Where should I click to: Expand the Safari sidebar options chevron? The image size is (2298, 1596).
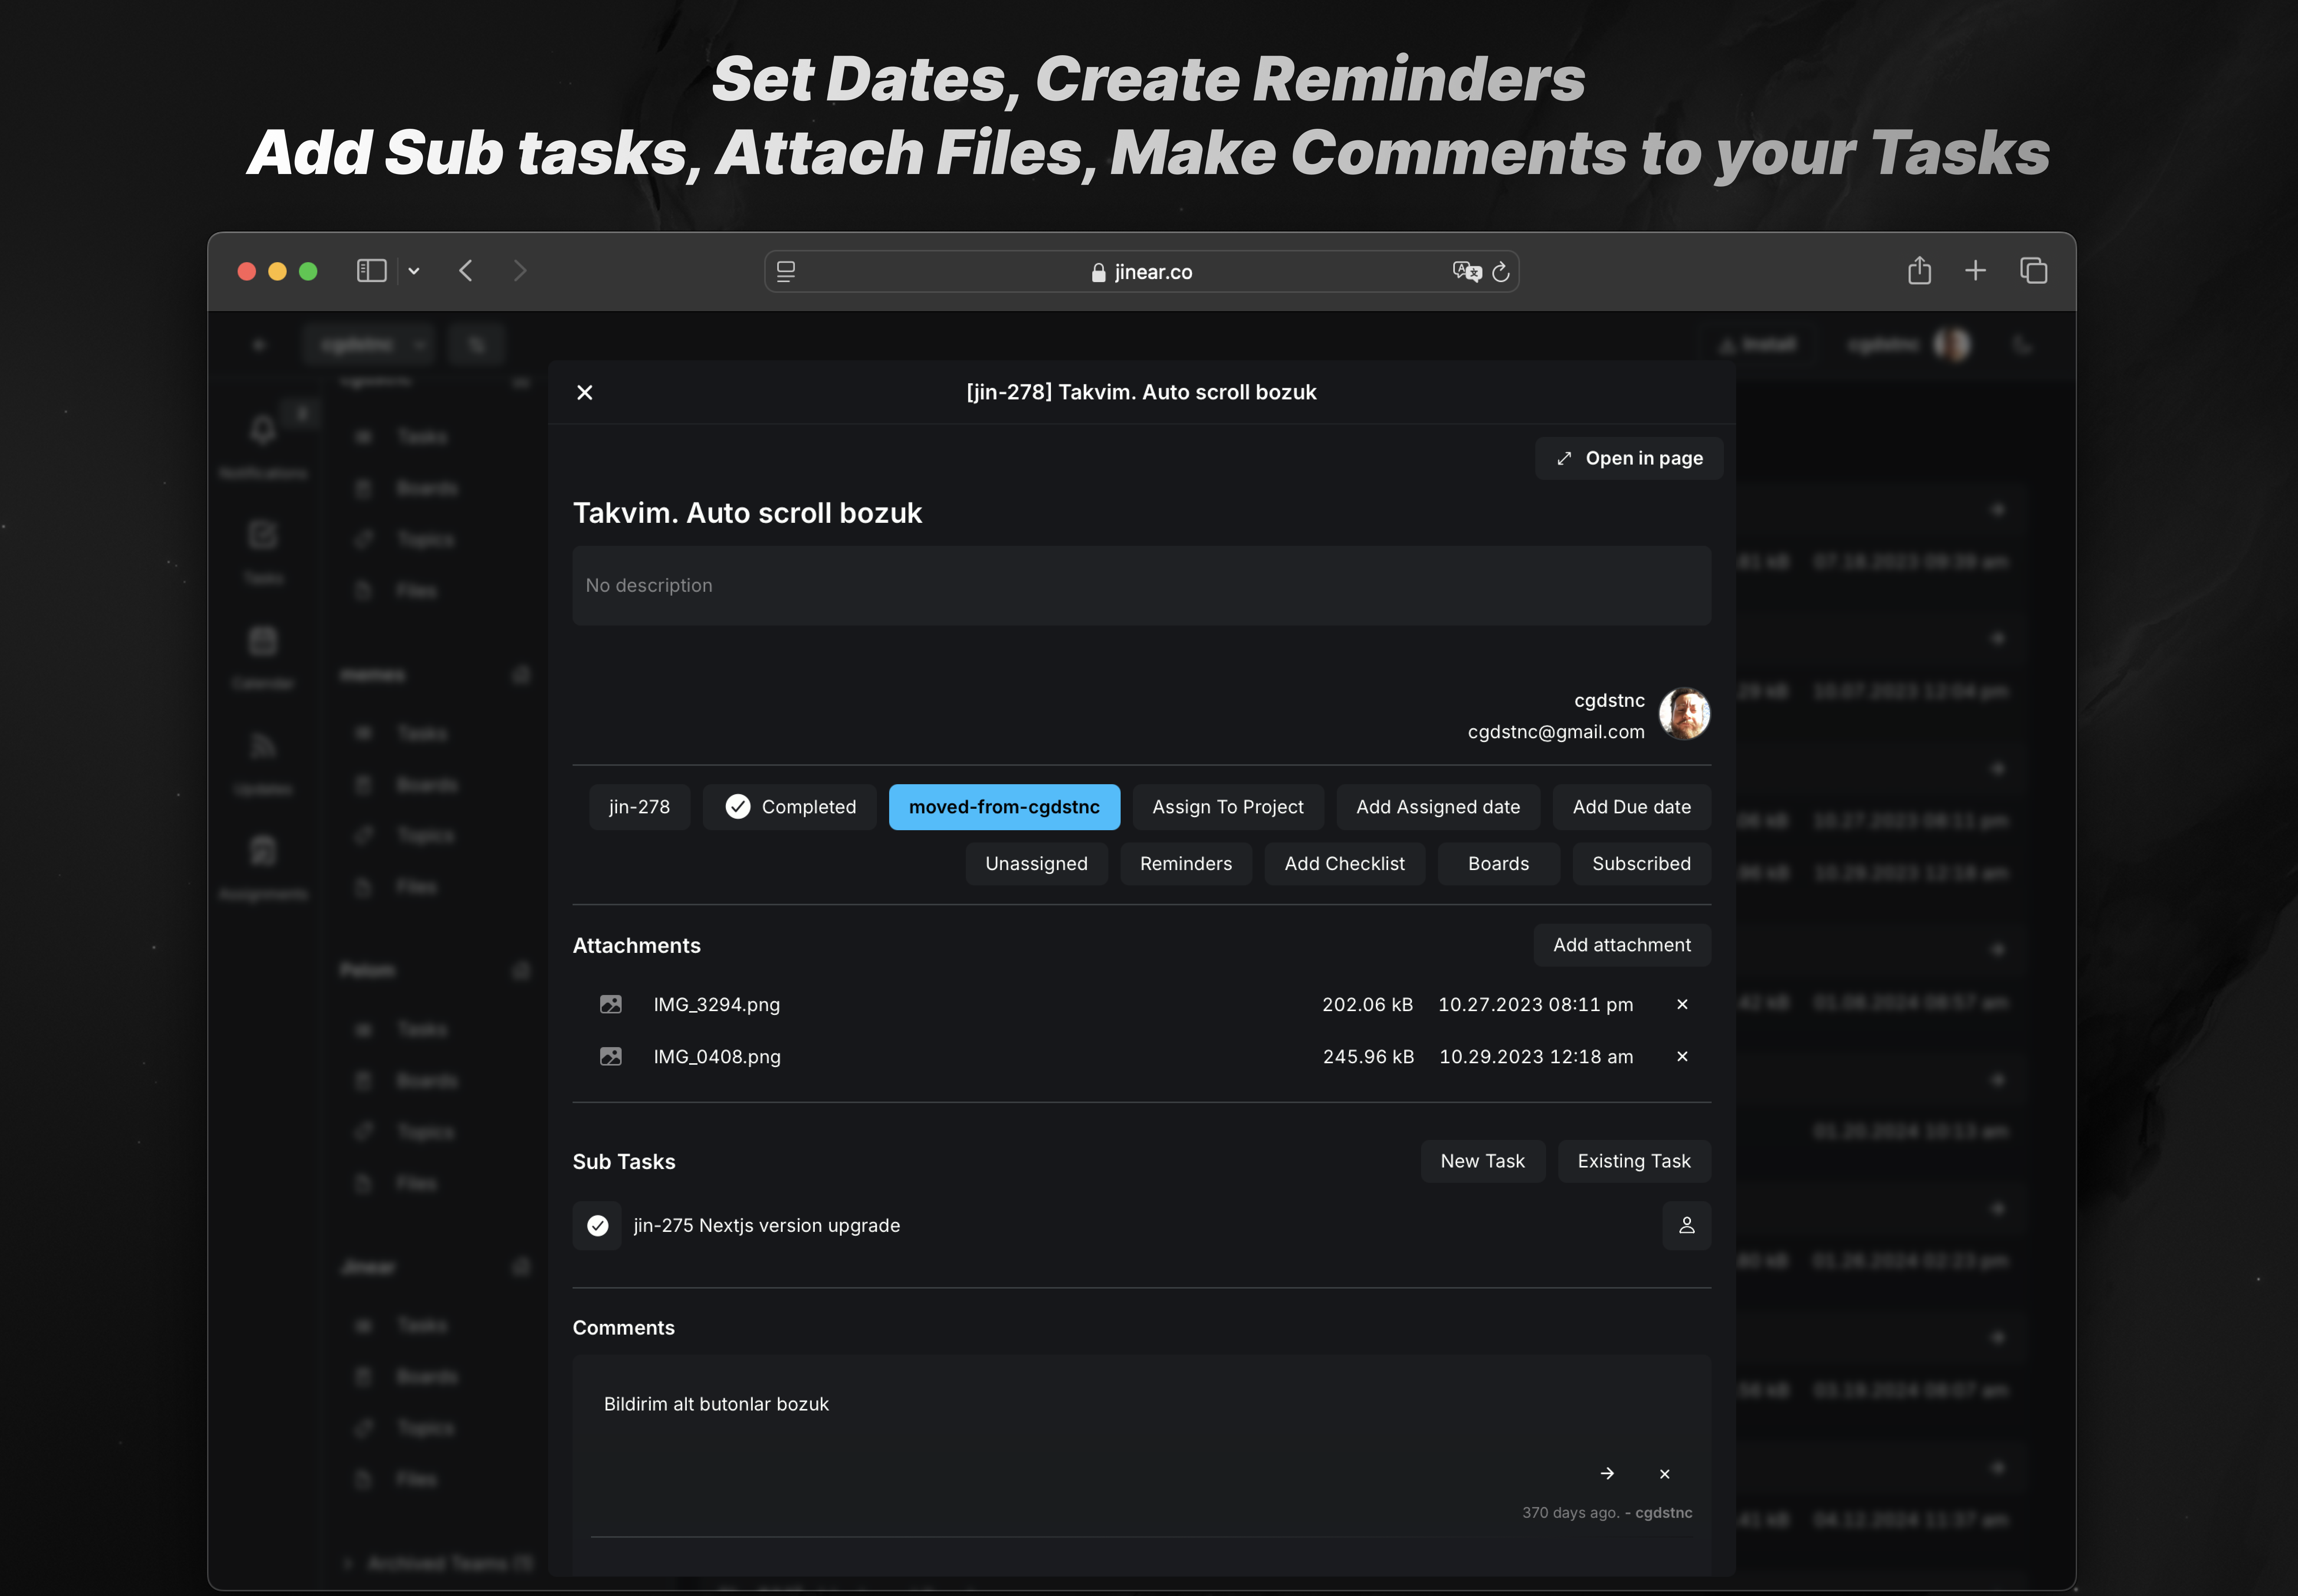414,271
